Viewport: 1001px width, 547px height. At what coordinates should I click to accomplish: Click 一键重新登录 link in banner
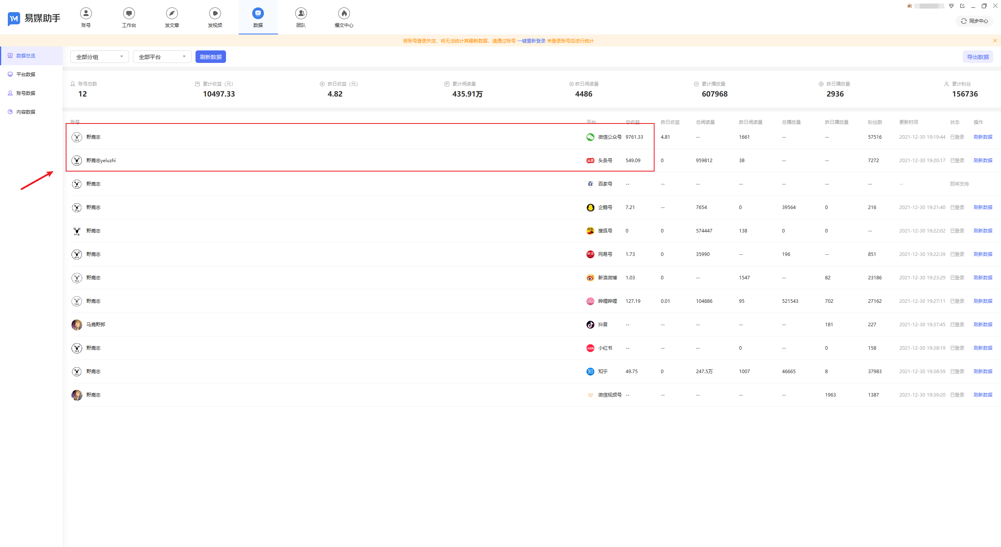[x=531, y=41]
